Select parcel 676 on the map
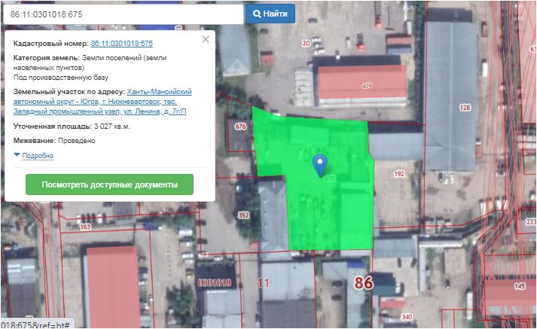Screen dimensions: 537x329 coord(241,126)
